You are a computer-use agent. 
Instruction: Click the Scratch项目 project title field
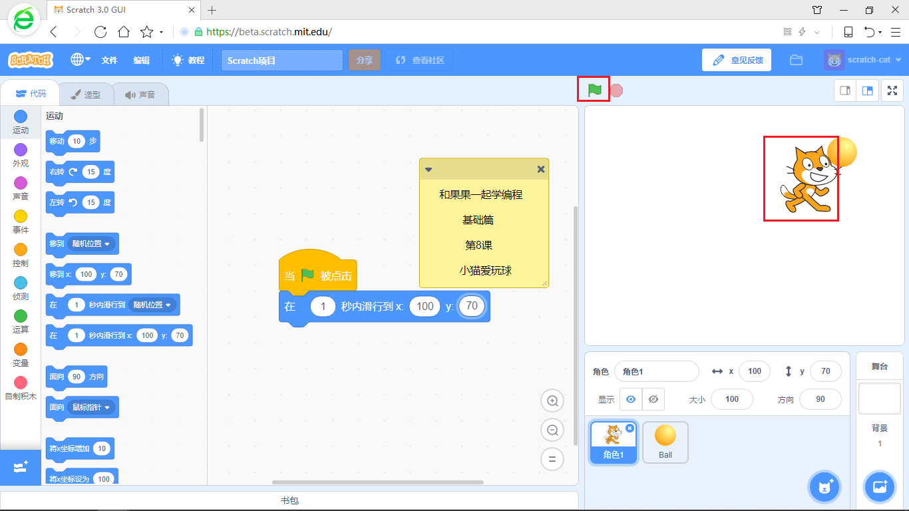tap(282, 60)
